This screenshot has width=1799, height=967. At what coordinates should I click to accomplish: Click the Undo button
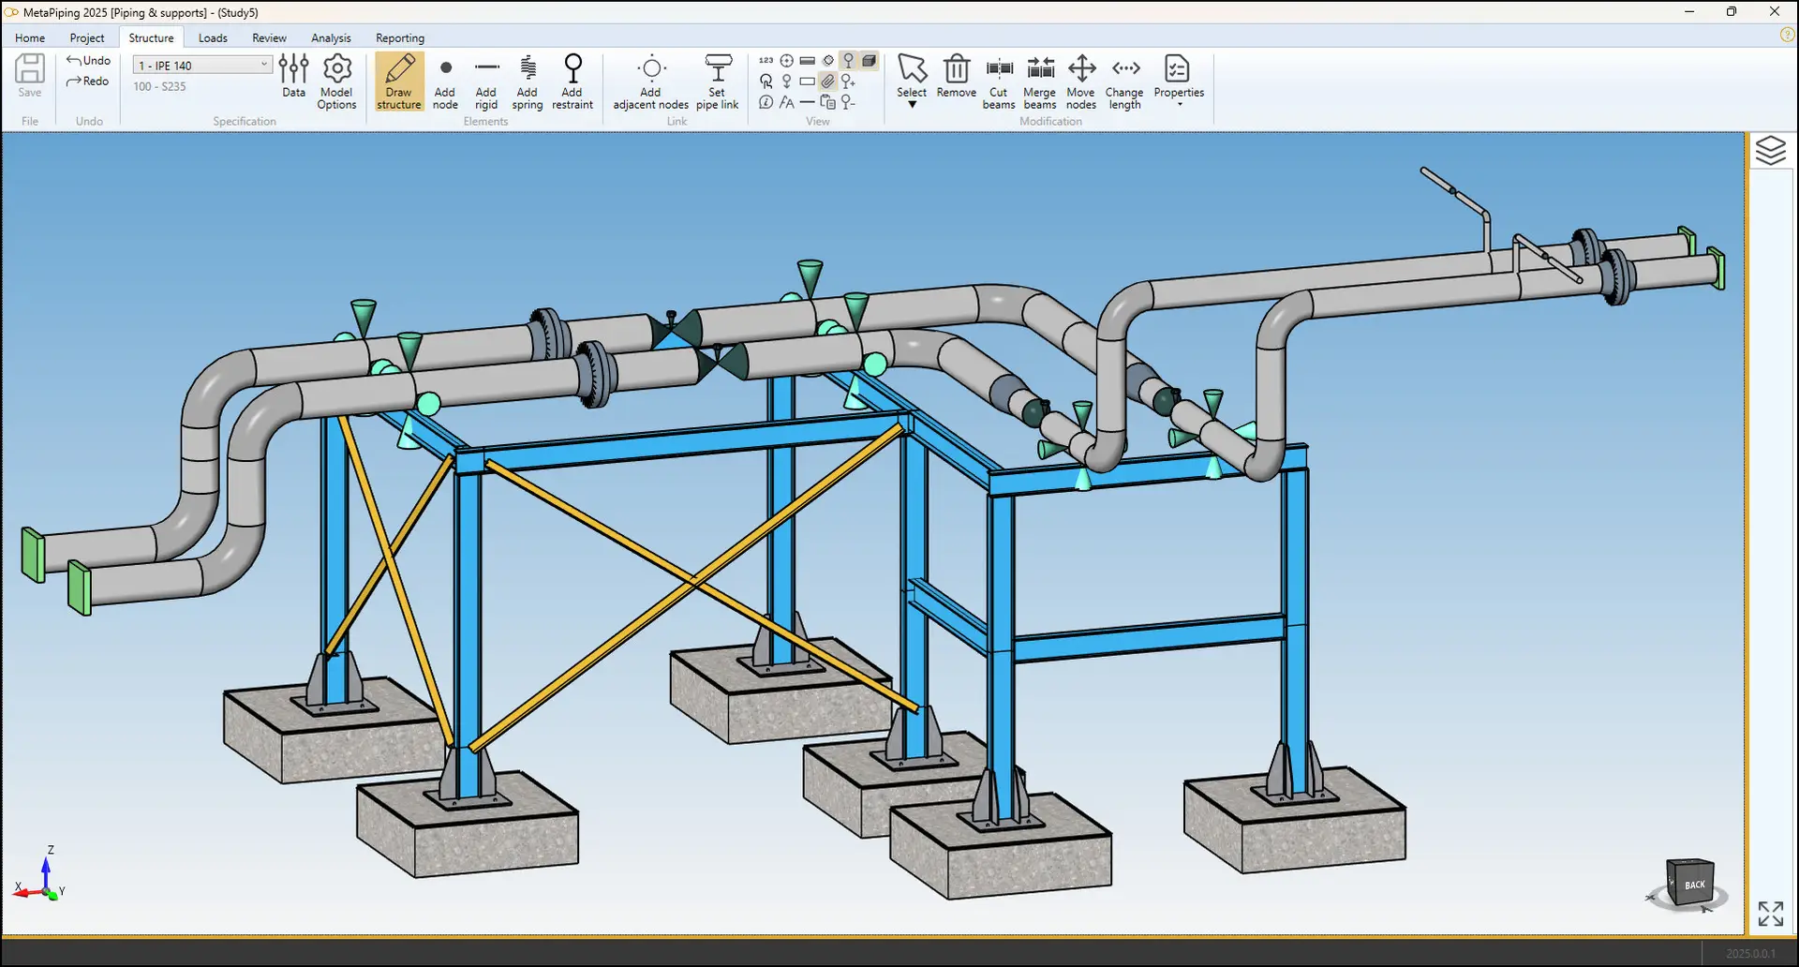[x=89, y=61]
